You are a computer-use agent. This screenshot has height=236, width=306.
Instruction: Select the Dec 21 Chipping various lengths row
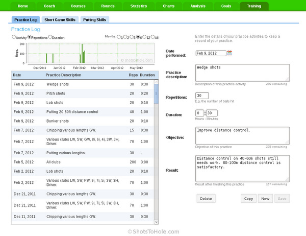point(83,194)
